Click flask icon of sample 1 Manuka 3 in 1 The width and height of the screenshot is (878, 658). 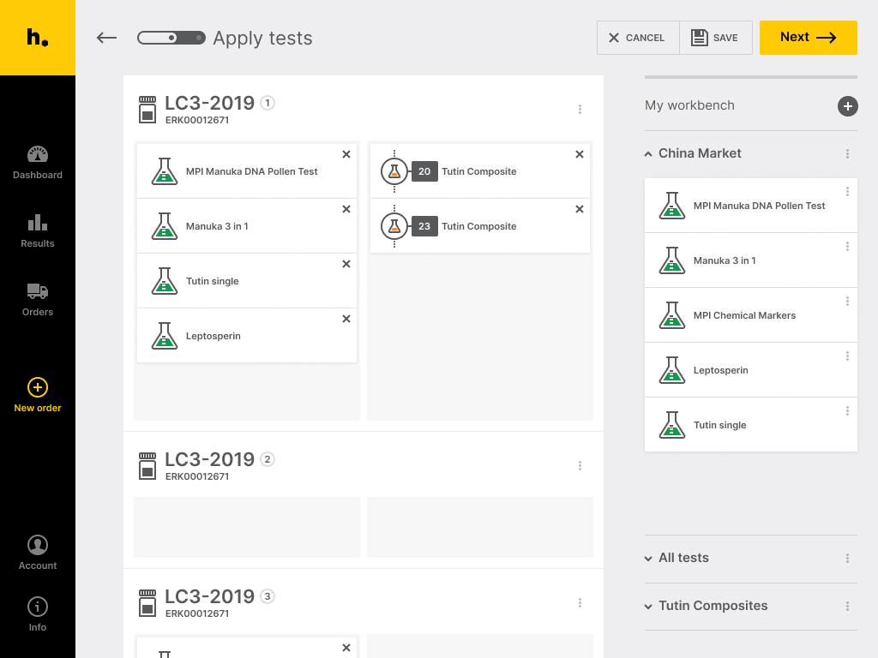165,226
